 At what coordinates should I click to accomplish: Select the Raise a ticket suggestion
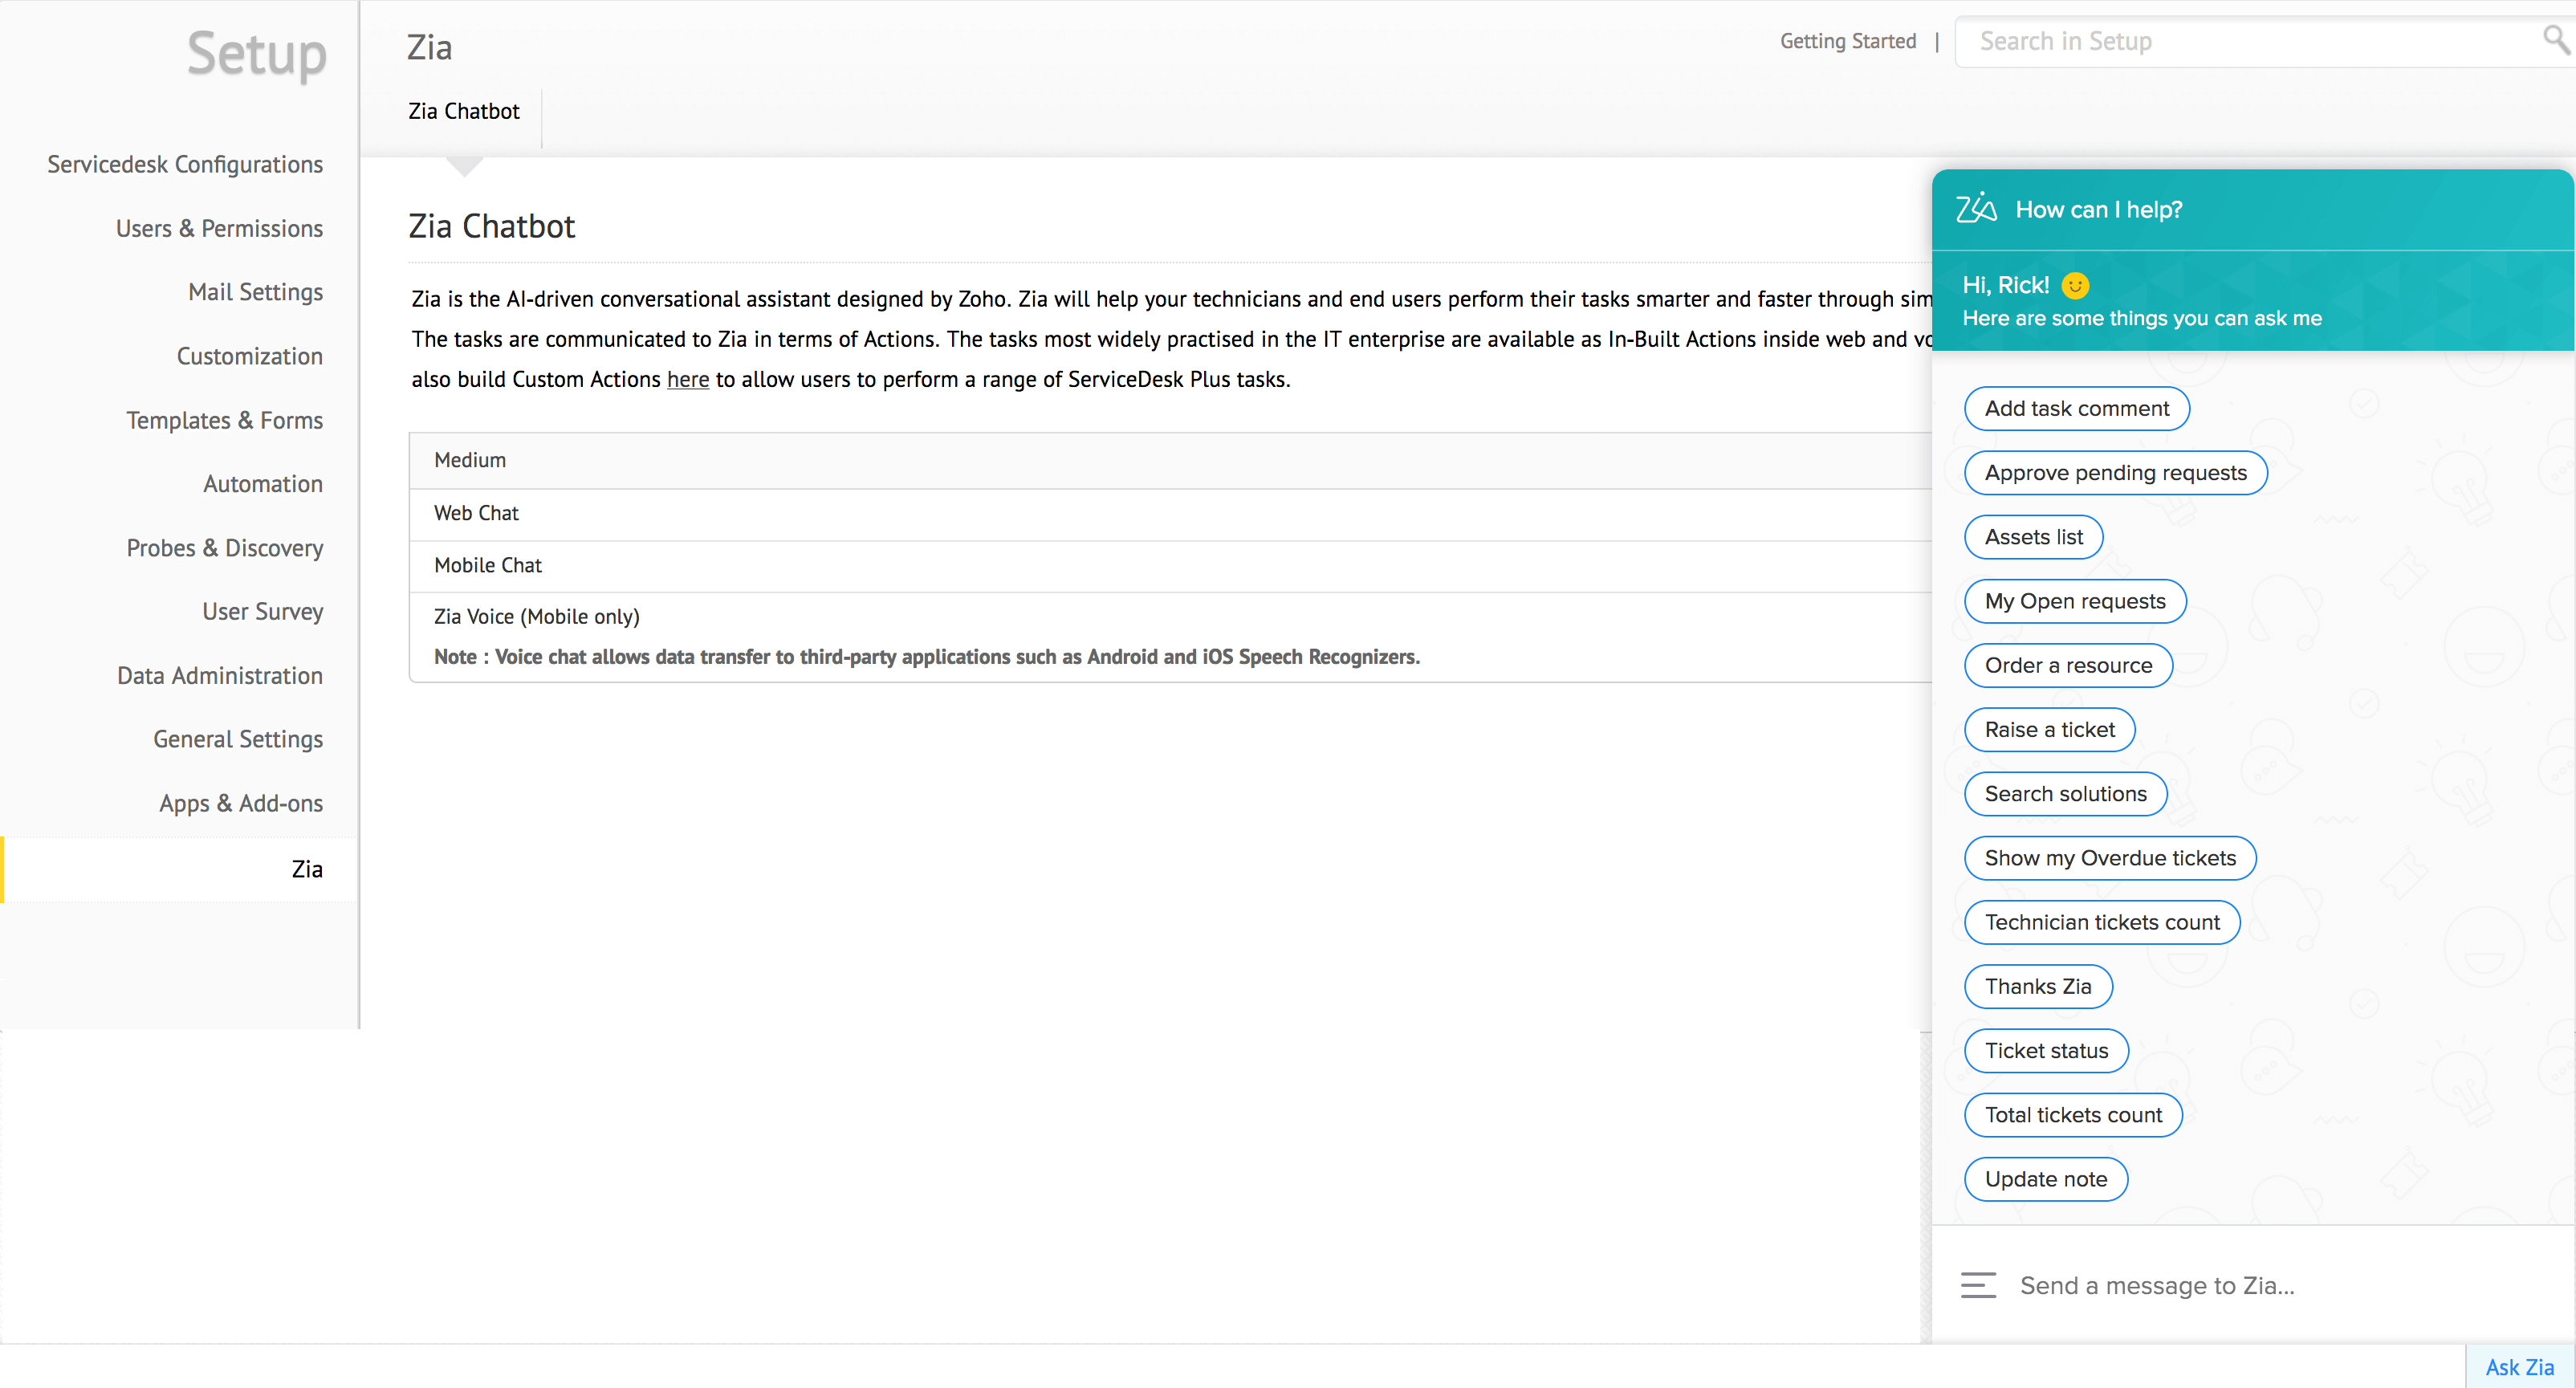[2049, 729]
